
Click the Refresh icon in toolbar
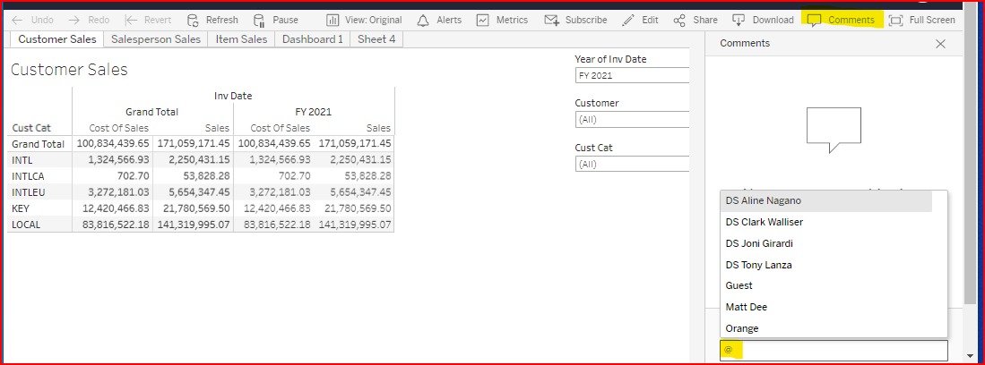[193, 20]
